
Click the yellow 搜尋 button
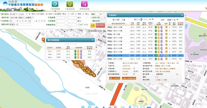point(93,25)
